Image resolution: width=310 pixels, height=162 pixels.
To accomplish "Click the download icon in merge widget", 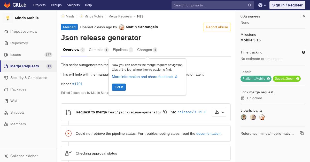I will tap(217, 112).
